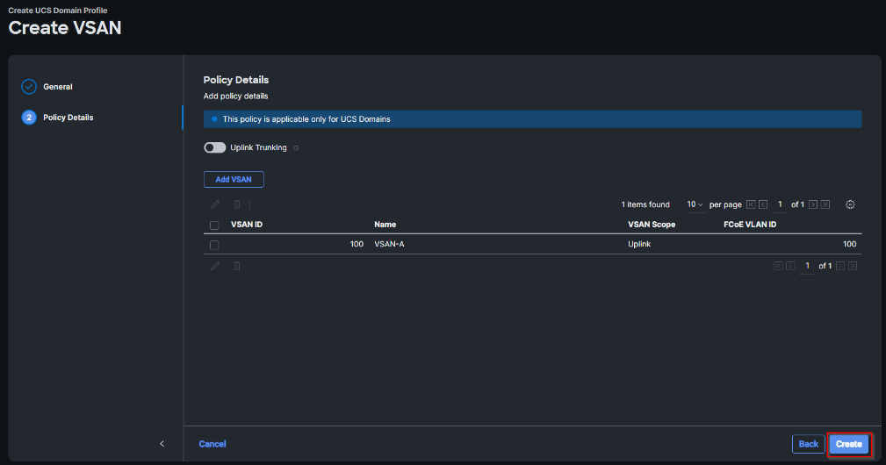886x465 pixels.
Task: Click the top page number input field
Action: [x=780, y=204]
